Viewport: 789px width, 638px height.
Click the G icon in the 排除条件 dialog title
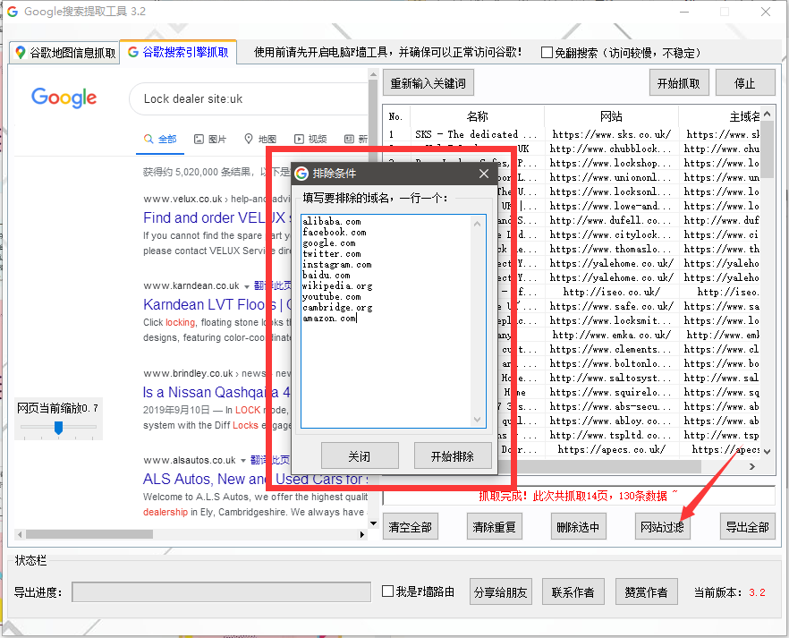coord(301,174)
